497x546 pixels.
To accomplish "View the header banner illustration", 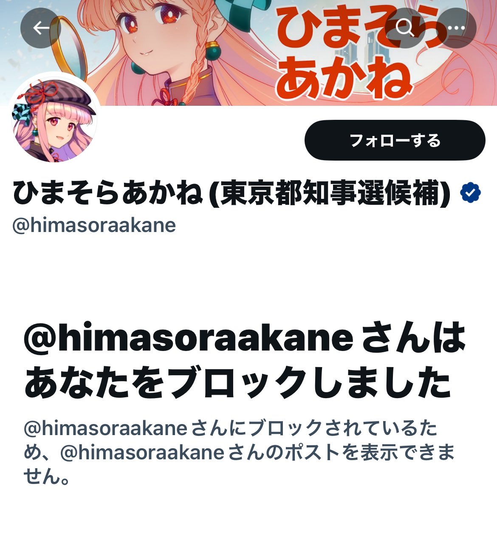I will coord(248,53).
